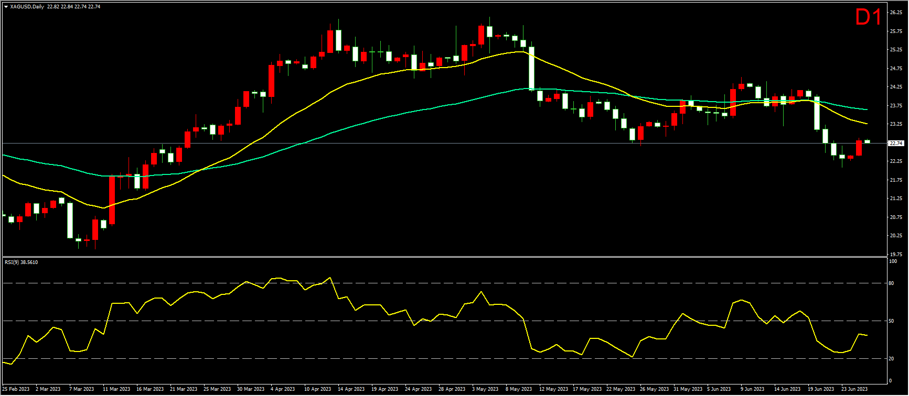Click the 12 May 2023 date label
Viewport: 909px width, 396px height.
[x=554, y=389]
